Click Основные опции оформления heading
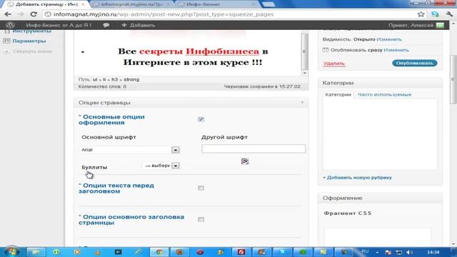The height and width of the screenshot is (257, 457). pyautogui.click(x=111, y=119)
